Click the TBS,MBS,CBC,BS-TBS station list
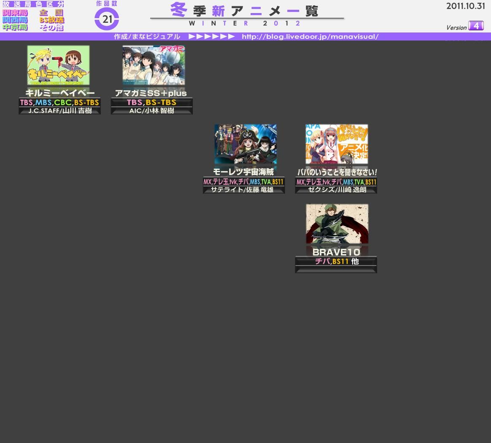491x443 pixels. pos(59,103)
